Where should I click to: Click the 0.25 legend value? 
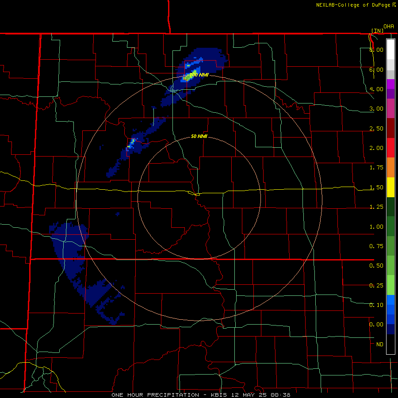point(376,286)
